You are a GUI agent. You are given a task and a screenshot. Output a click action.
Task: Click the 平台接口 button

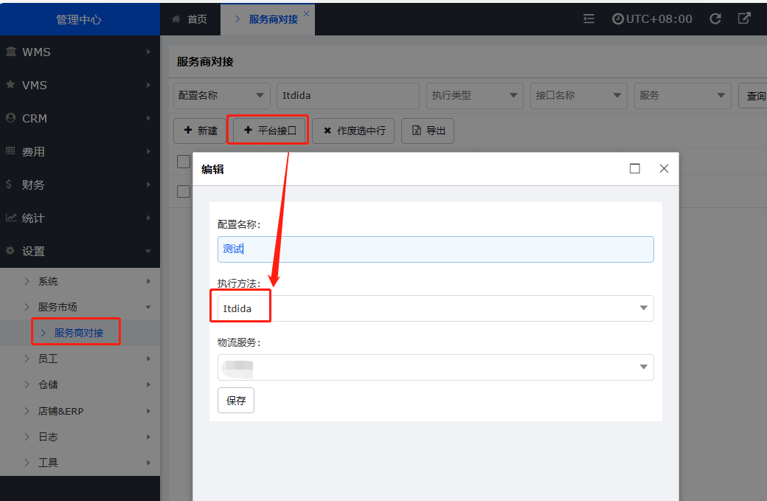[270, 131]
